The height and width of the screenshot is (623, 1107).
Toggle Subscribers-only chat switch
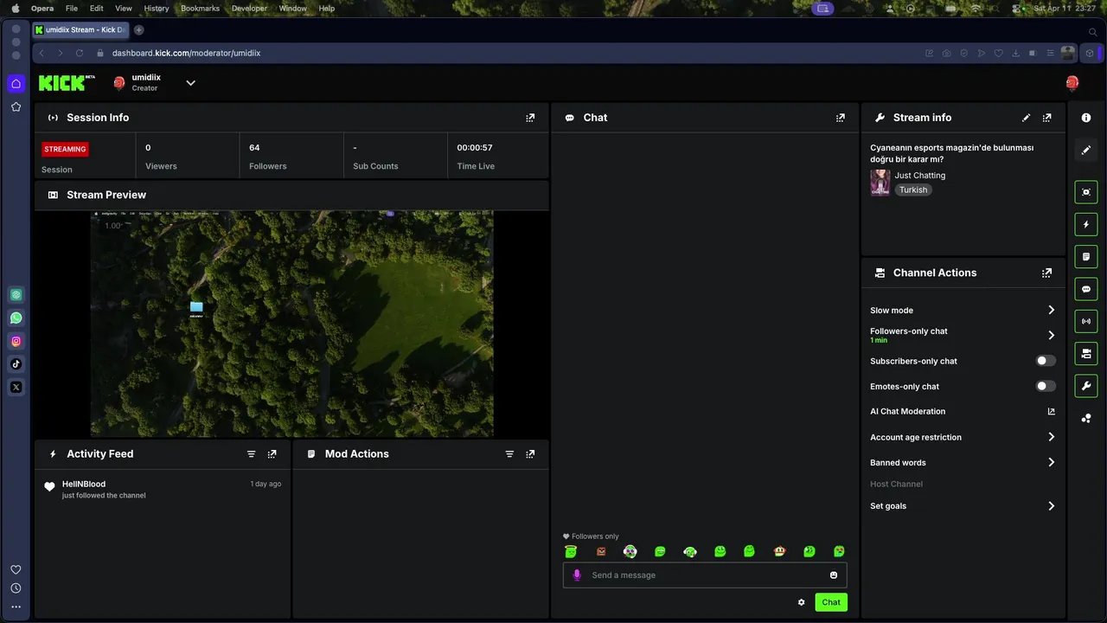pyautogui.click(x=1046, y=361)
